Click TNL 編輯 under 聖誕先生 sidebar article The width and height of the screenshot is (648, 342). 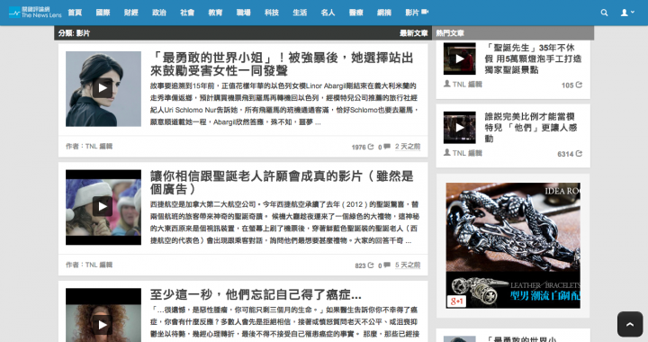(x=467, y=85)
